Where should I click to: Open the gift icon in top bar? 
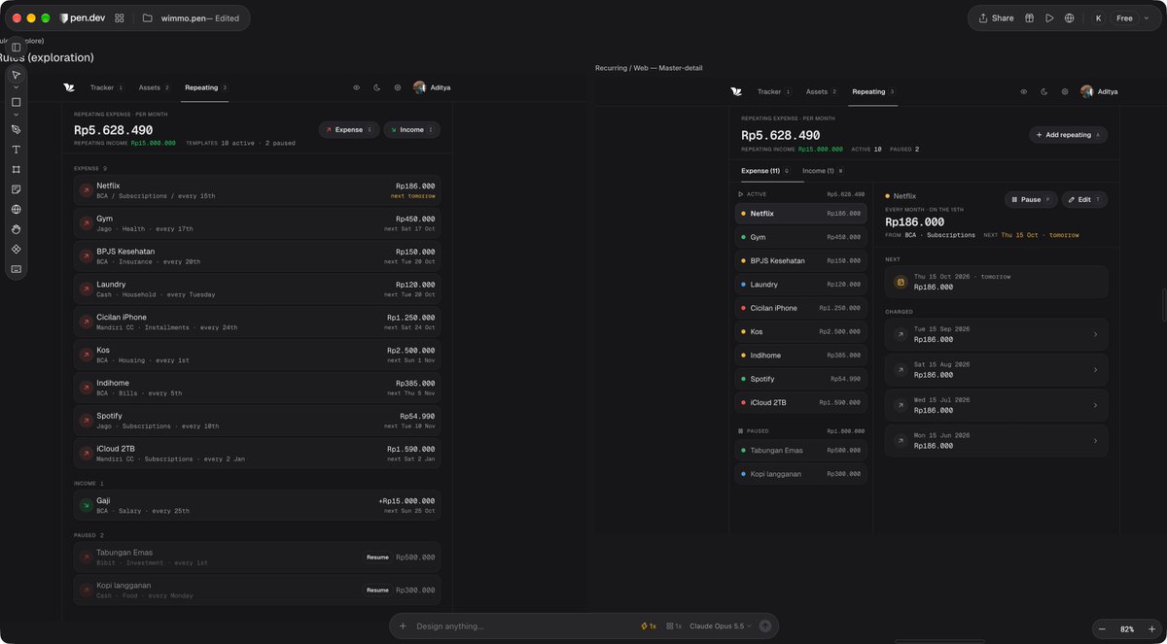click(x=1029, y=18)
